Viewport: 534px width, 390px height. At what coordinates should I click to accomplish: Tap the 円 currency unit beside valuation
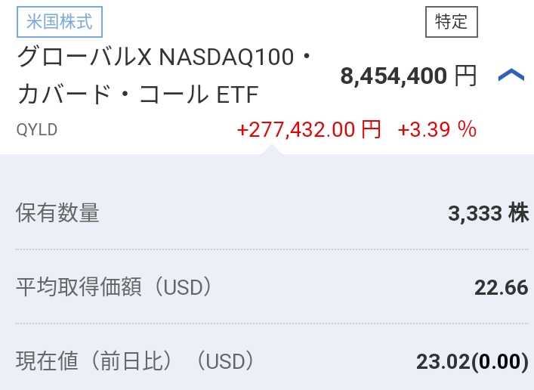(465, 76)
